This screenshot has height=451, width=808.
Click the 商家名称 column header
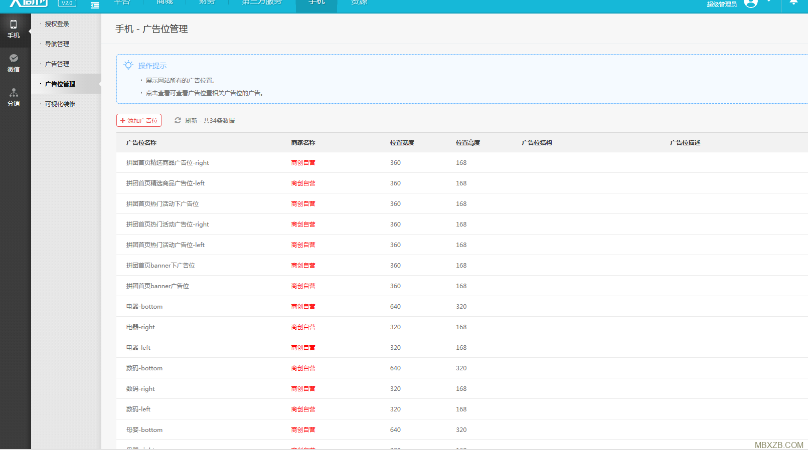tap(303, 142)
